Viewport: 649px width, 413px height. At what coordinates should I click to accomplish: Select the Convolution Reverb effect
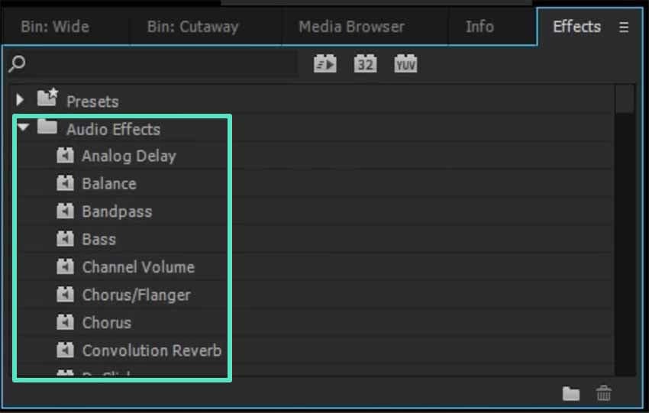[151, 350]
